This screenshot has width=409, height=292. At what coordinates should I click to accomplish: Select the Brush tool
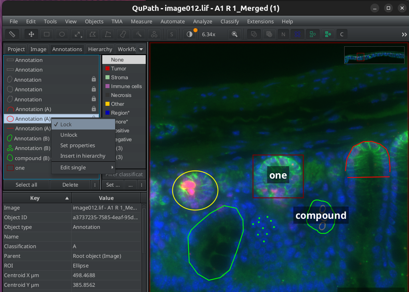point(123,34)
